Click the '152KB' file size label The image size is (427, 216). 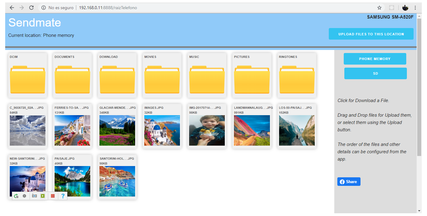pos(283,113)
